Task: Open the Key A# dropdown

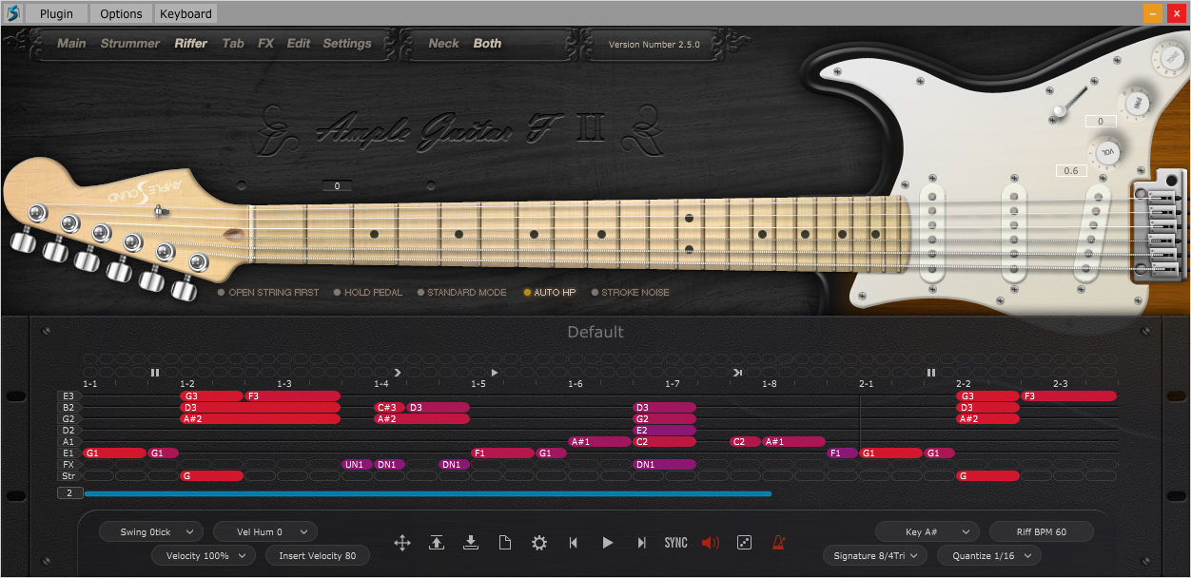Action: [927, 532]
